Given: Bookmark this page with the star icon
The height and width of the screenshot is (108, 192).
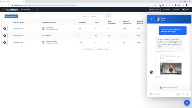Looking at the screenshot, I should [x=156, y=5].
